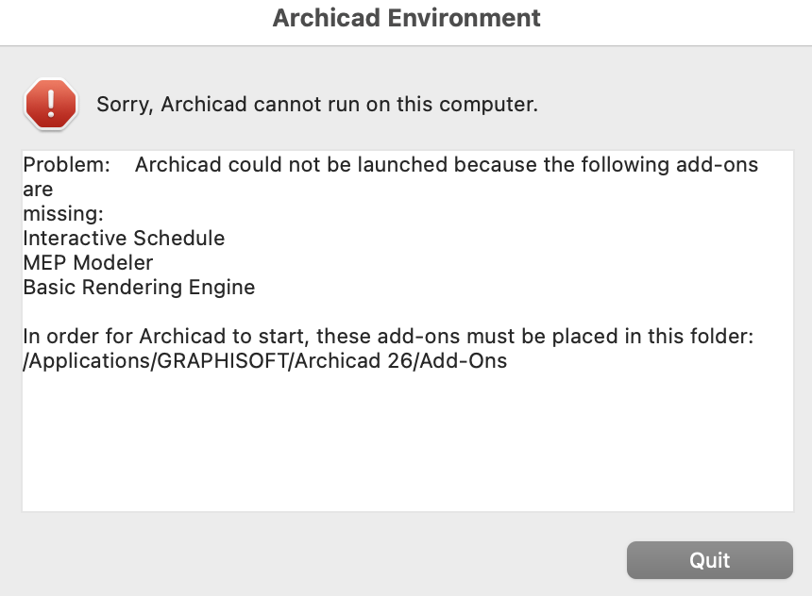Click "this folder:" in the instructions line

tap(698, 337)
